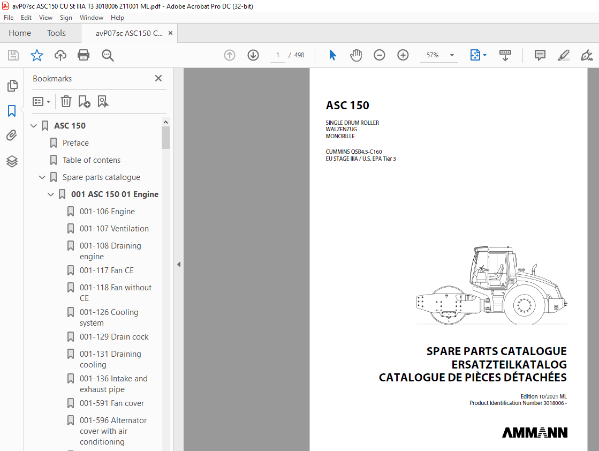Print the document
Viewport: 599px width, 451px height.
click(x=84, y=55)
